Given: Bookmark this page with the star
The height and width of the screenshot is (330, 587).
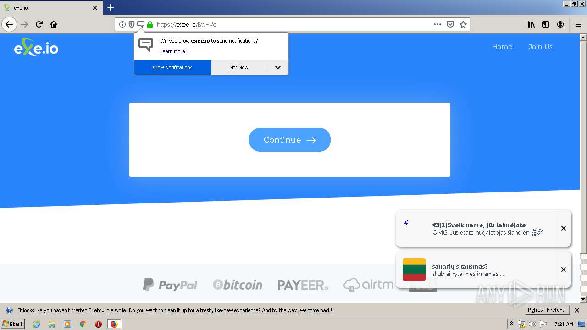Looking at the screenshot, I should point(463,24).
